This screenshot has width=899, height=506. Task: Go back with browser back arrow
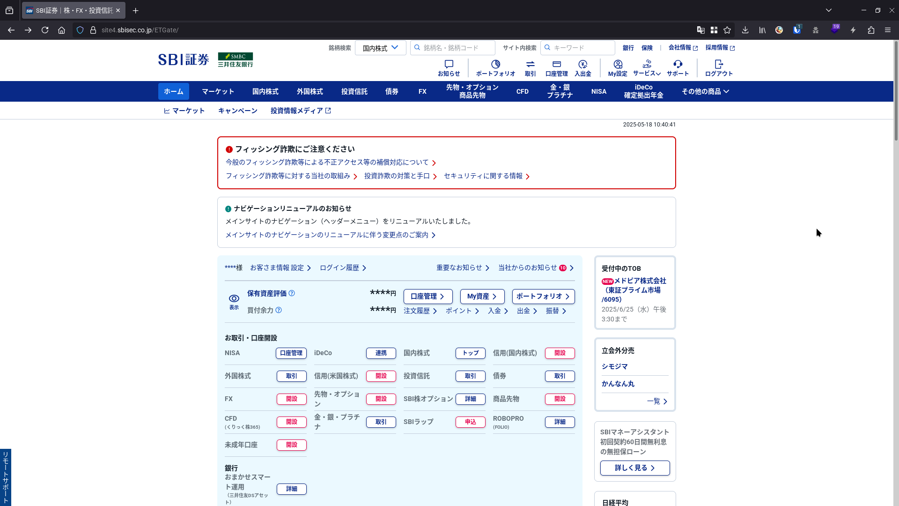11,30
